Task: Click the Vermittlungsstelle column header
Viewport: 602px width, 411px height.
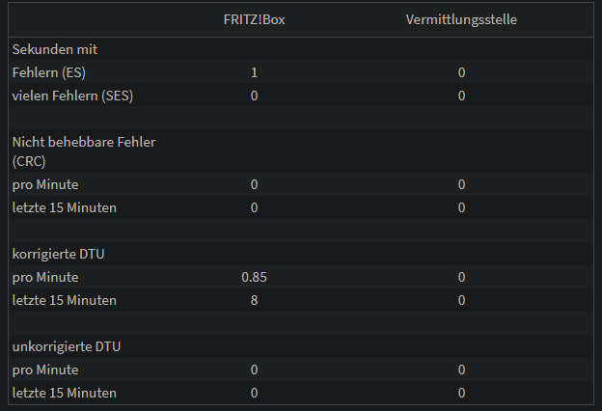Action: (x=461, y=19)
